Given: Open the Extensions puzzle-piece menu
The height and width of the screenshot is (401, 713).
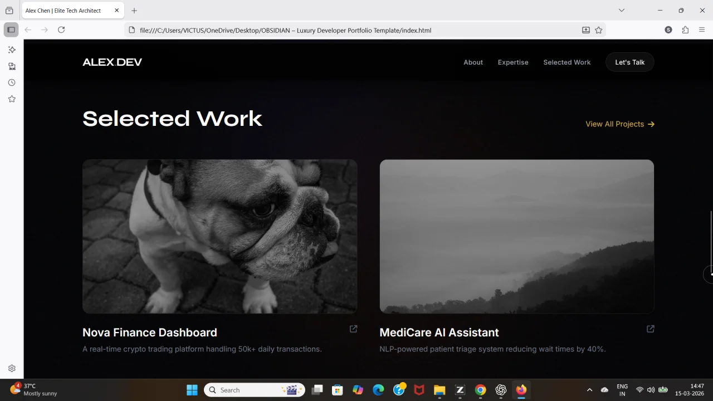Looking at the screenshot, I should pos(685,30).
